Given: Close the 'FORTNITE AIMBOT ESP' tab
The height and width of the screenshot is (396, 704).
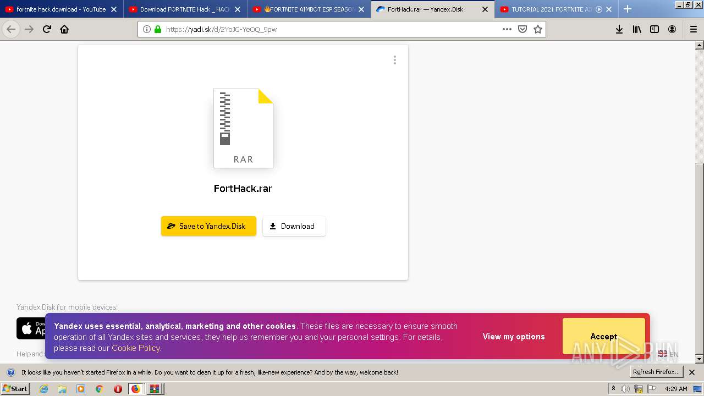Looking at the screenshot, I should click(361, 9).
